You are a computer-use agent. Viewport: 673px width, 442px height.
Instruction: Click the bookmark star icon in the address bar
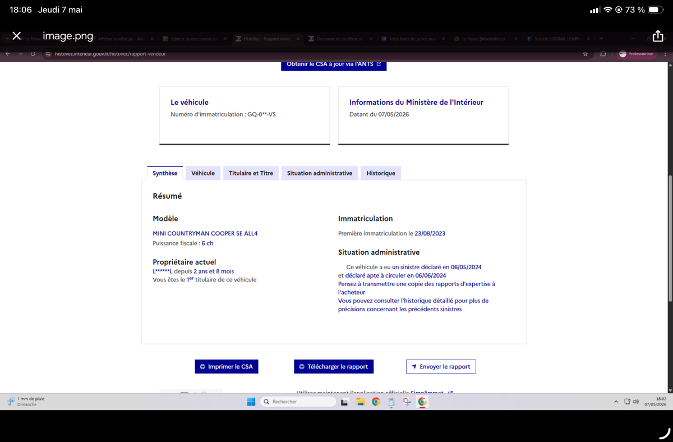pos(586,54)
